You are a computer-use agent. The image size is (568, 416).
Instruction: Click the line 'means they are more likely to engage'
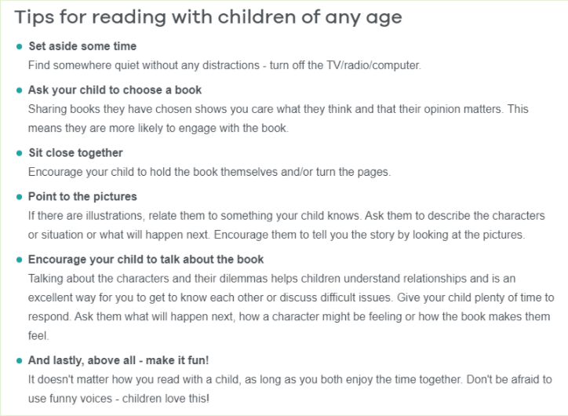pos(158,128)
